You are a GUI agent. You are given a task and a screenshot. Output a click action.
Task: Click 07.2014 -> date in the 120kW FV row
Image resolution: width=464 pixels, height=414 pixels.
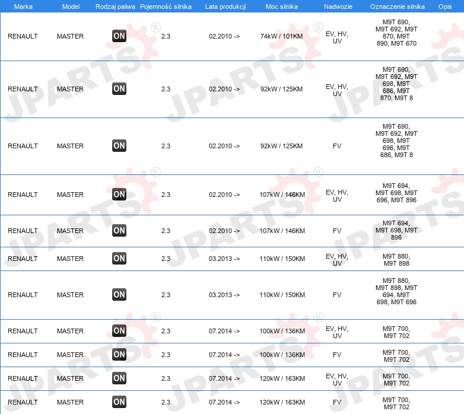[x=224, y=402]
